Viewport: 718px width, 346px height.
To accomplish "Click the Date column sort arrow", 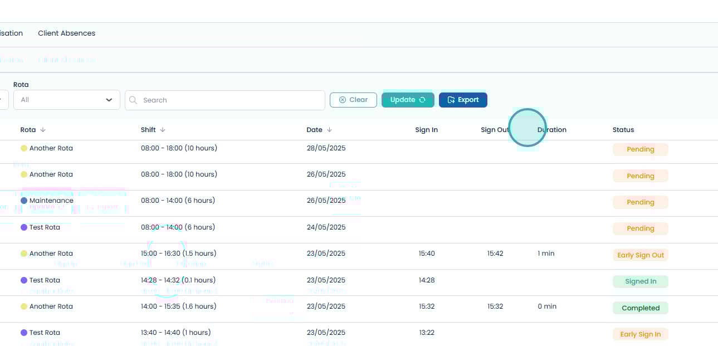I will coord(329,130).
